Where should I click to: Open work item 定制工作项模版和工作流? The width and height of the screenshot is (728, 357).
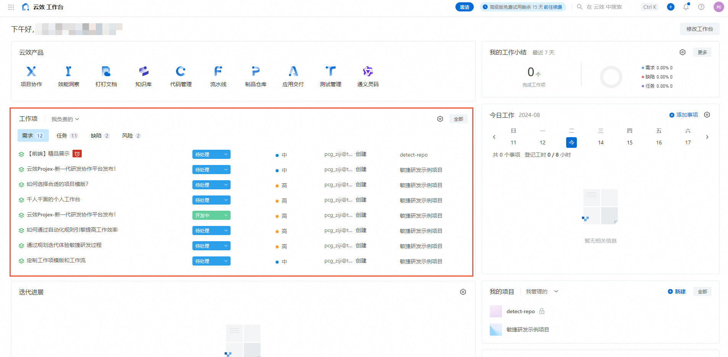pyautogui.click(x=56, y=260)
